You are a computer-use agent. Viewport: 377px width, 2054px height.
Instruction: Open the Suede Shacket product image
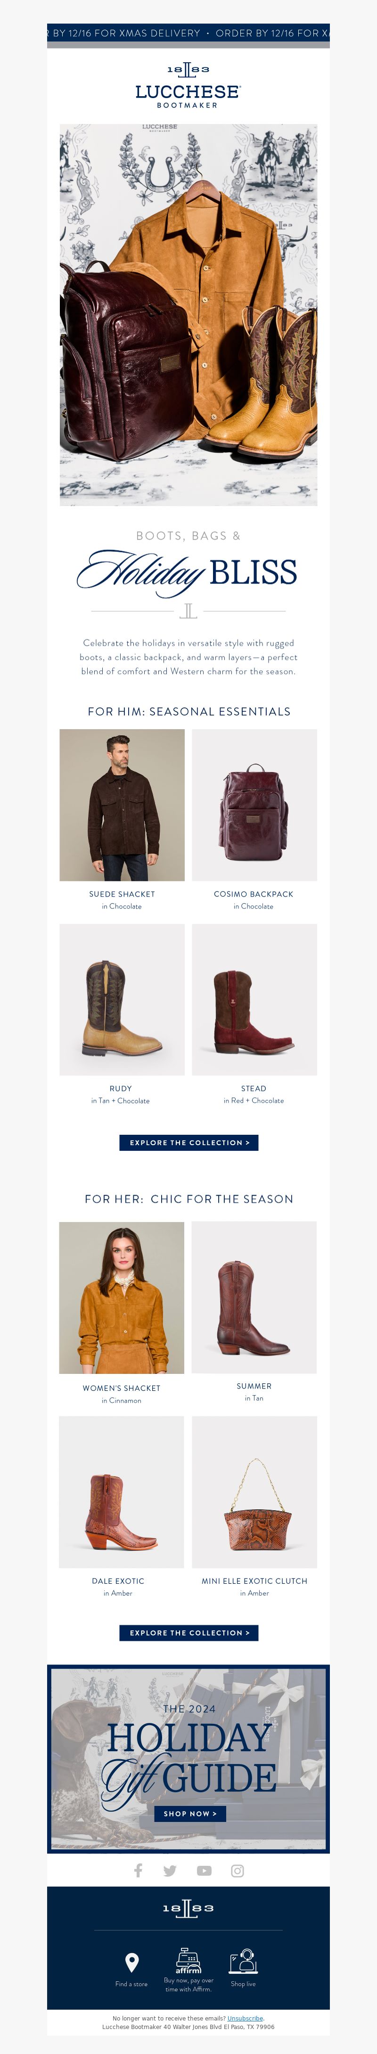point(122,805)
